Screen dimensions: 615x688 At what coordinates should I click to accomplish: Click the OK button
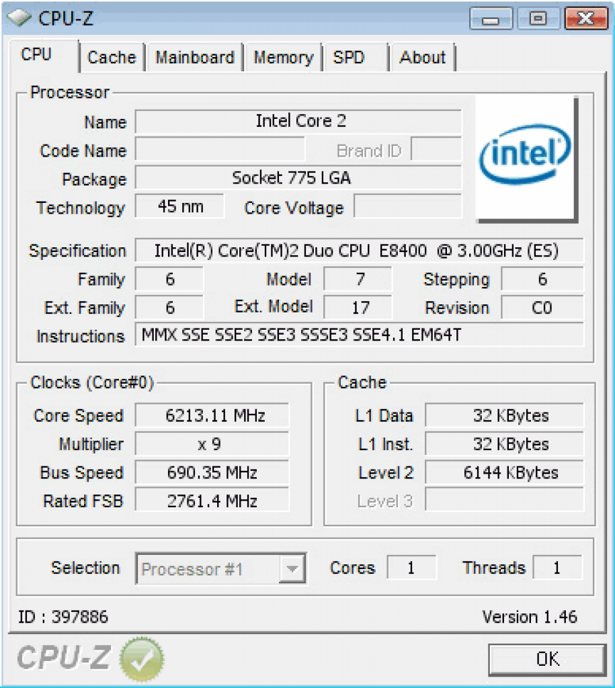pos(547,660)
